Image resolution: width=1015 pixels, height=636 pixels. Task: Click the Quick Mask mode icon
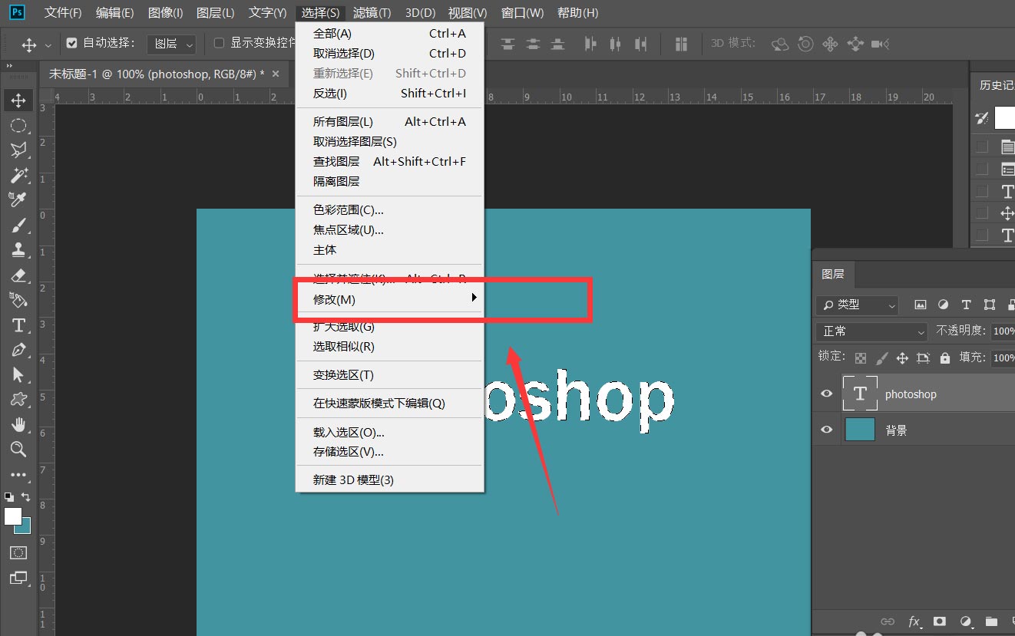click(x=18, y=552)
